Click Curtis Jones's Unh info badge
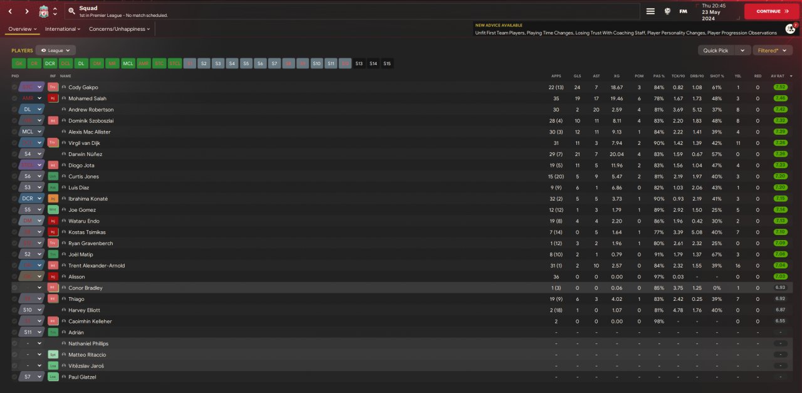 [x=53, y=176]
